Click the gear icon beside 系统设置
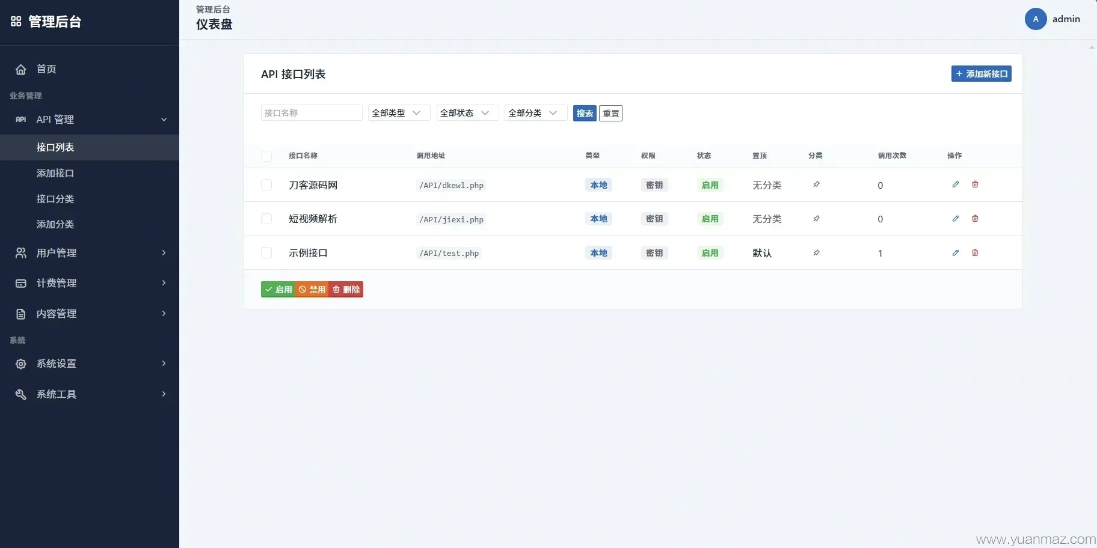The image size is (1097, 548). (x=20, y=364)
